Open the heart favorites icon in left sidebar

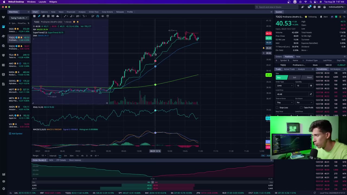(x=3, y=17)
